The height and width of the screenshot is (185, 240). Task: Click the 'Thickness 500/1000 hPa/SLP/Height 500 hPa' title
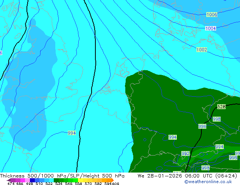click(x=62, y=176)
